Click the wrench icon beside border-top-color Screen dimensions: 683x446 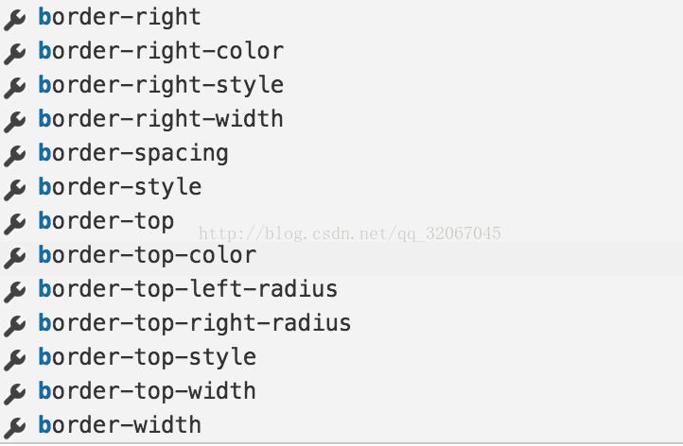(15, 258)
